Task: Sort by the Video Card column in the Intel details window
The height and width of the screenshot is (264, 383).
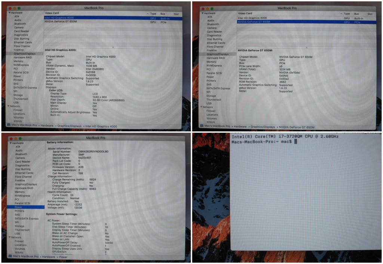Action: (x=52, y=13)
